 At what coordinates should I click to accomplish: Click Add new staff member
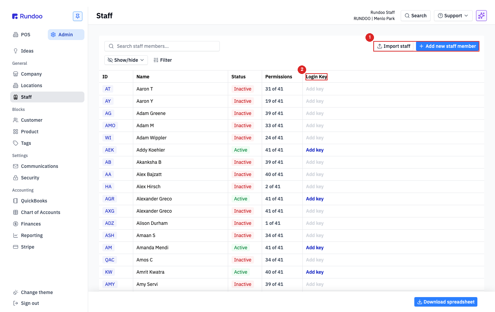click(x=448, y=46)
